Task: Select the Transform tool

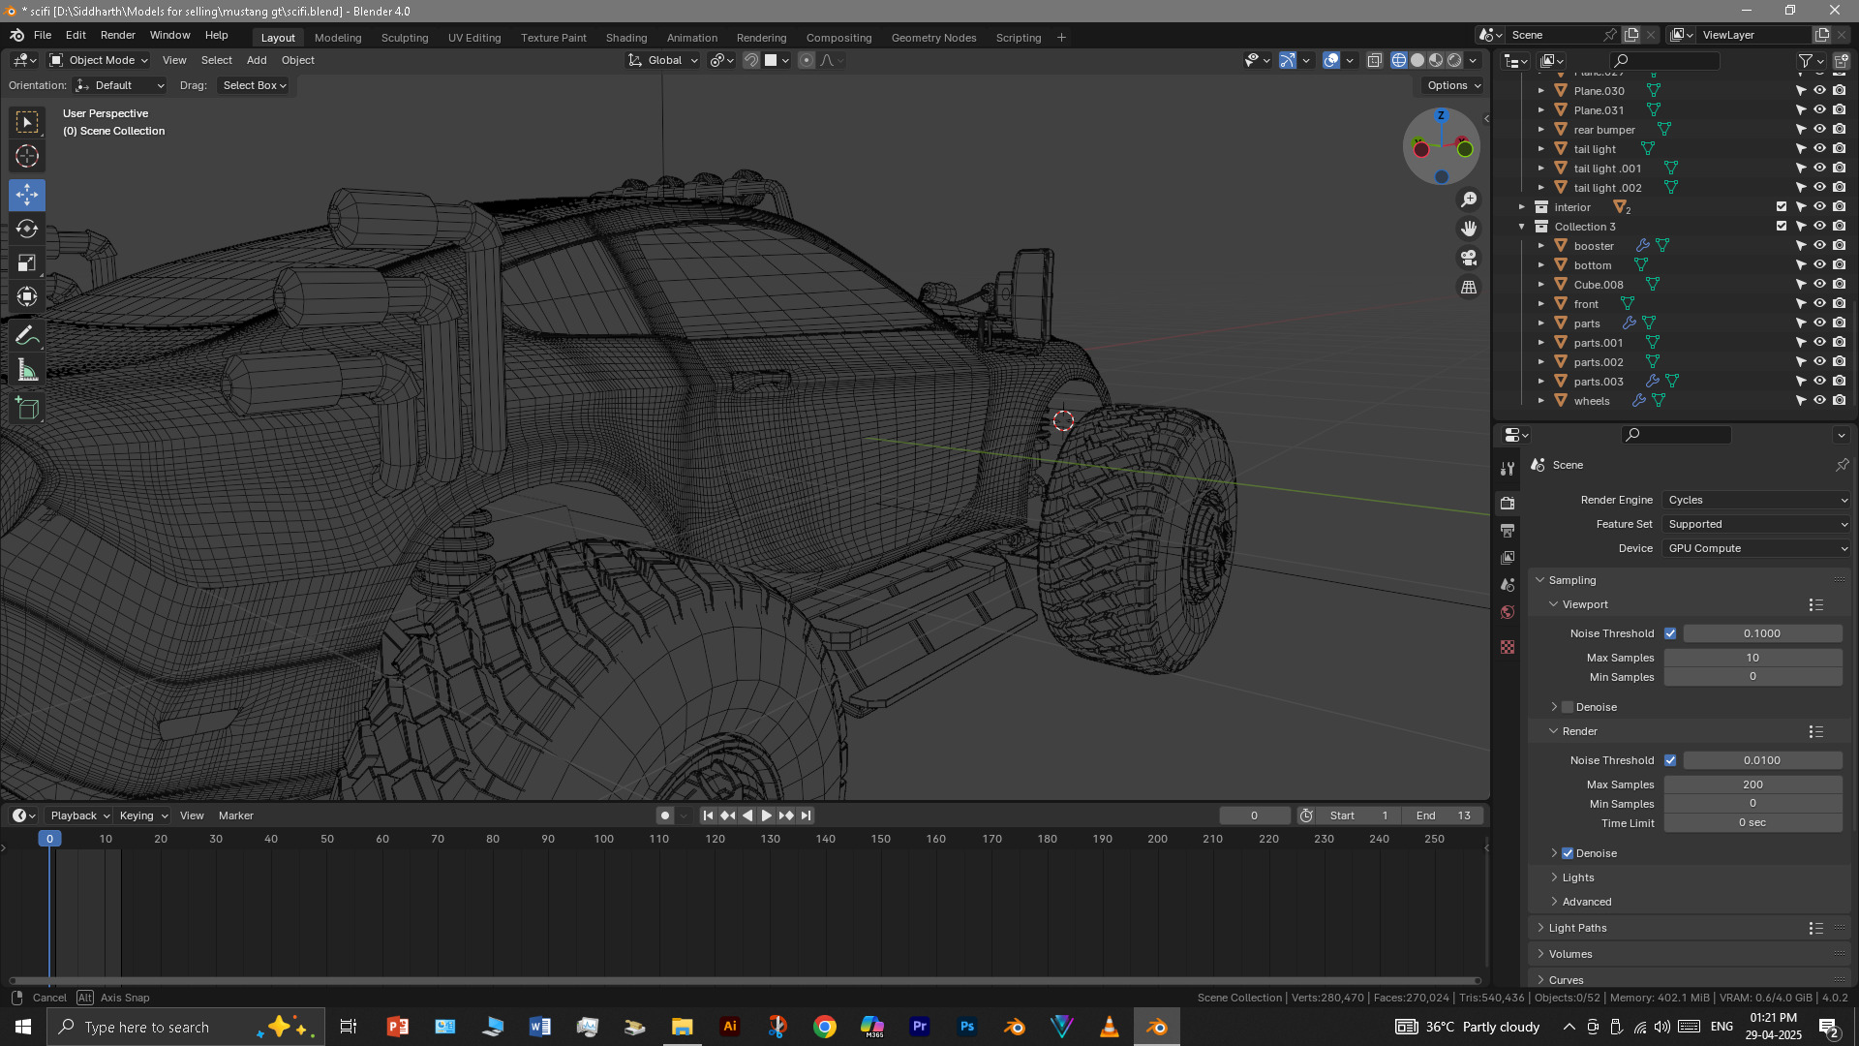Action: 27,296
